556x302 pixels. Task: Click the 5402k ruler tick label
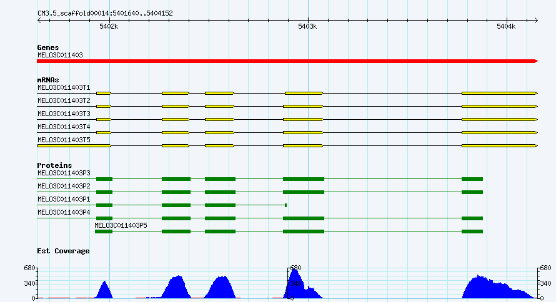click(109, 27)
